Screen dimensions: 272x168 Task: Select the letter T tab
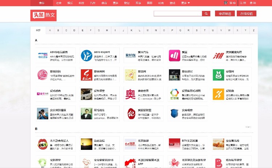tap(205, 30)
